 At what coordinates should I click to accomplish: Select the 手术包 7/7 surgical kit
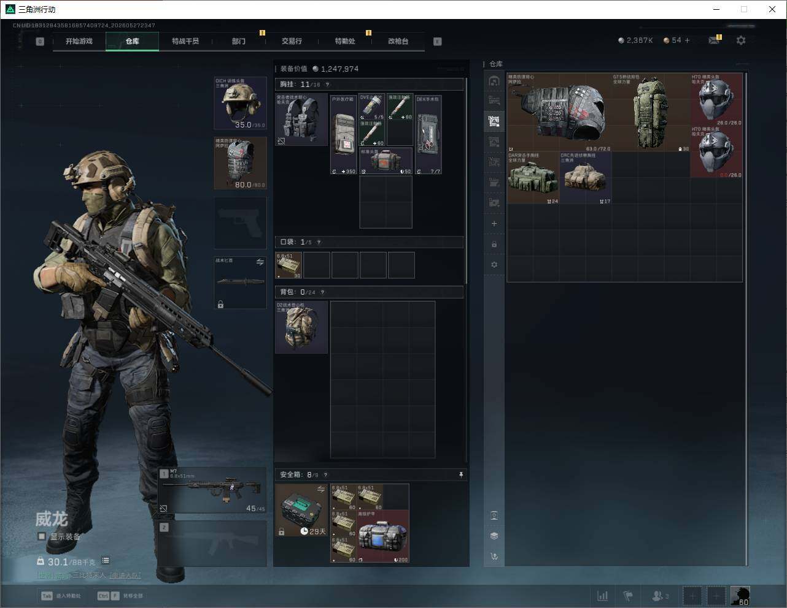point(428,134)
